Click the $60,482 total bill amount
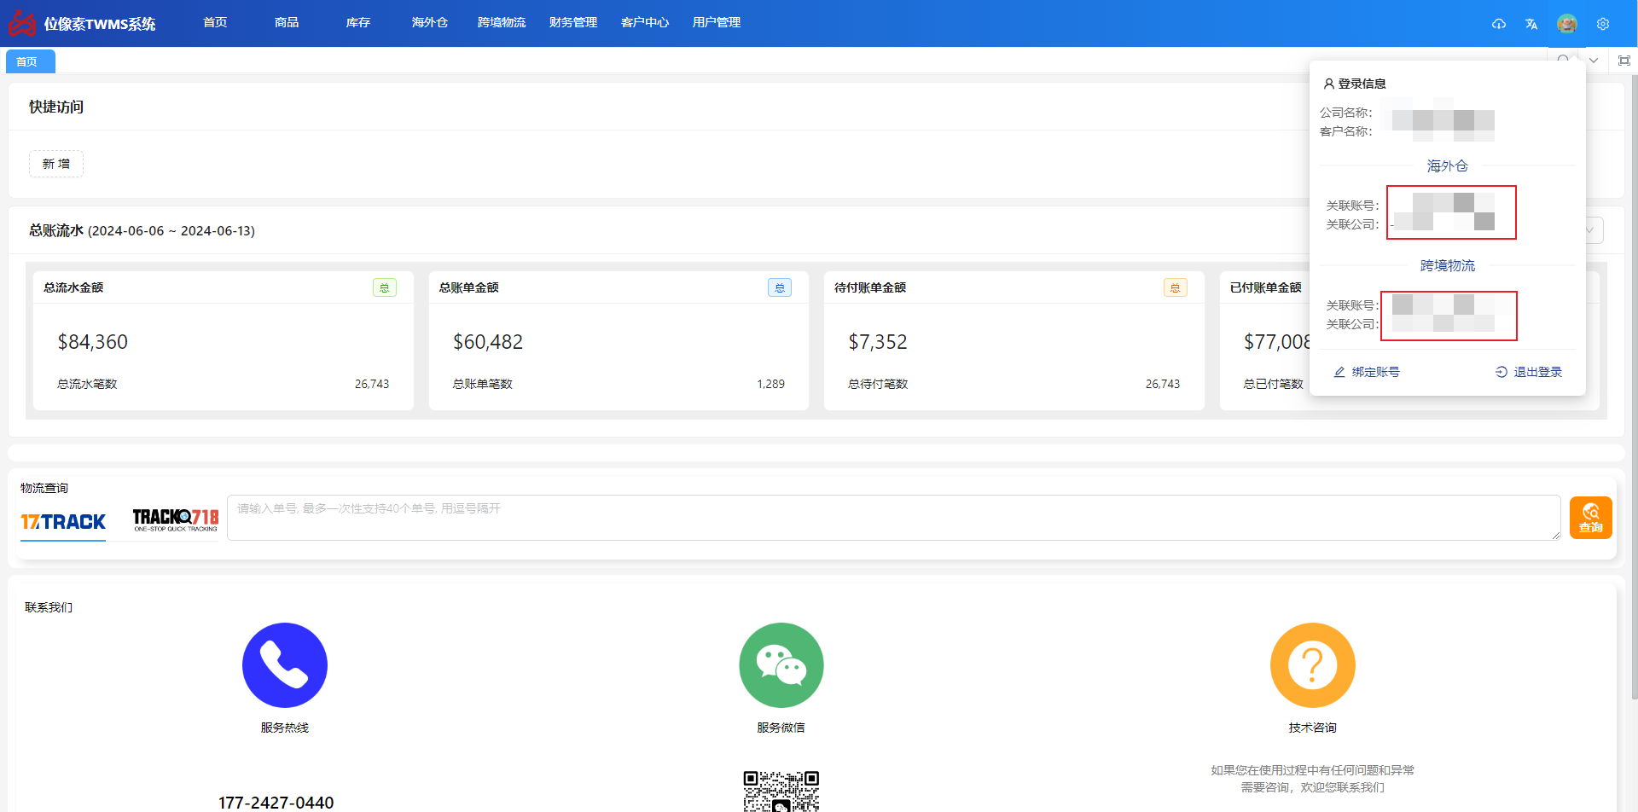This screenshot has height=812, width=1638. tap(488, 342)
